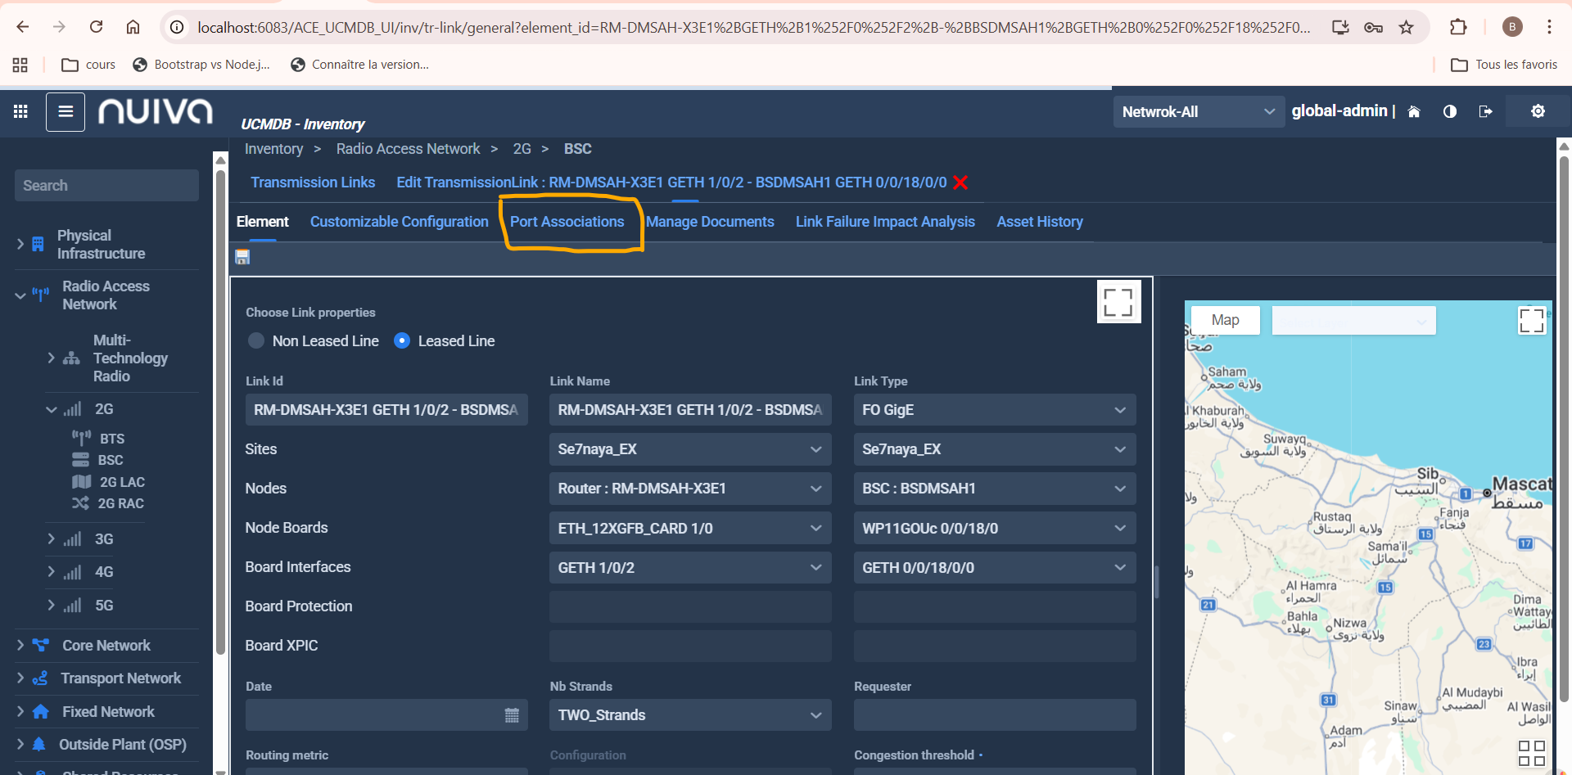Collapse the 2G tree node
This screenshot has height=775, width=1572.
tap(52, 409)
